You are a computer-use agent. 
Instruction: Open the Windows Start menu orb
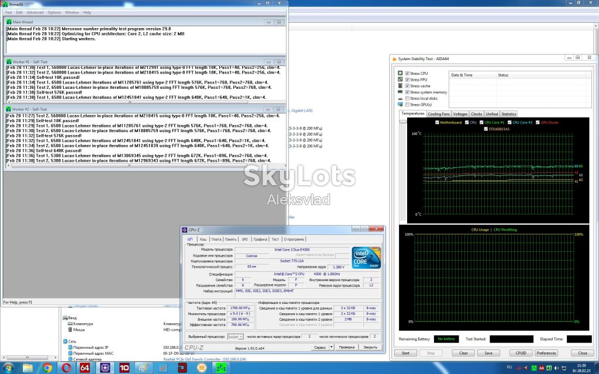click(8, 368)
